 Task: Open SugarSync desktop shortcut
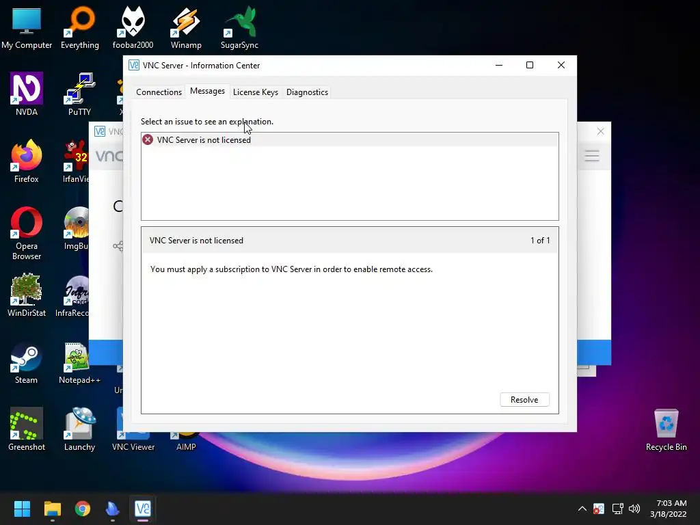pos(239,28)
